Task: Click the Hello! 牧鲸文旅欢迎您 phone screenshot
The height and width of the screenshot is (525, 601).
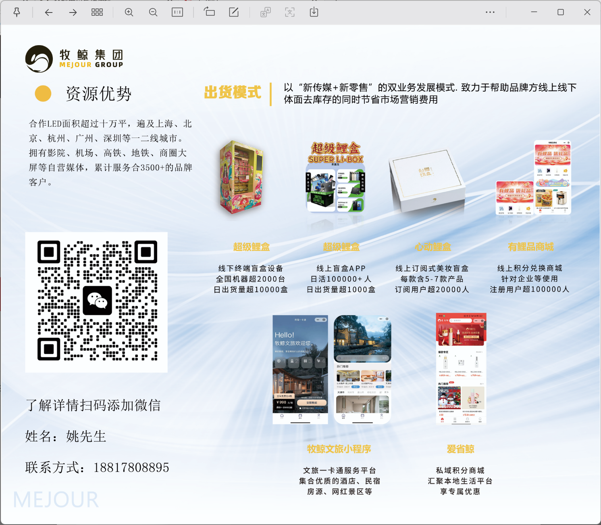Action: tap(300, 369)
